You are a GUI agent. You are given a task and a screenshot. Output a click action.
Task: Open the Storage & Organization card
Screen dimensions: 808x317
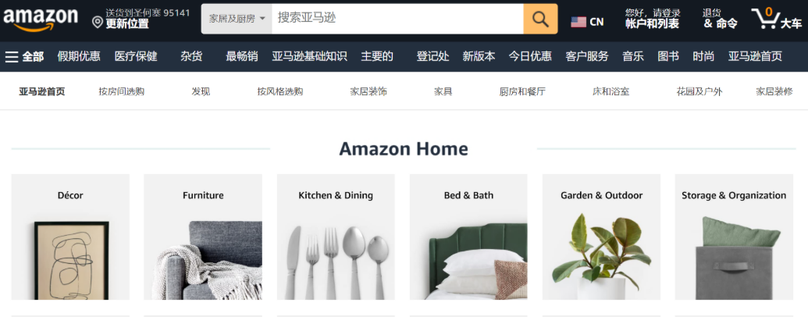click(734, 237)
